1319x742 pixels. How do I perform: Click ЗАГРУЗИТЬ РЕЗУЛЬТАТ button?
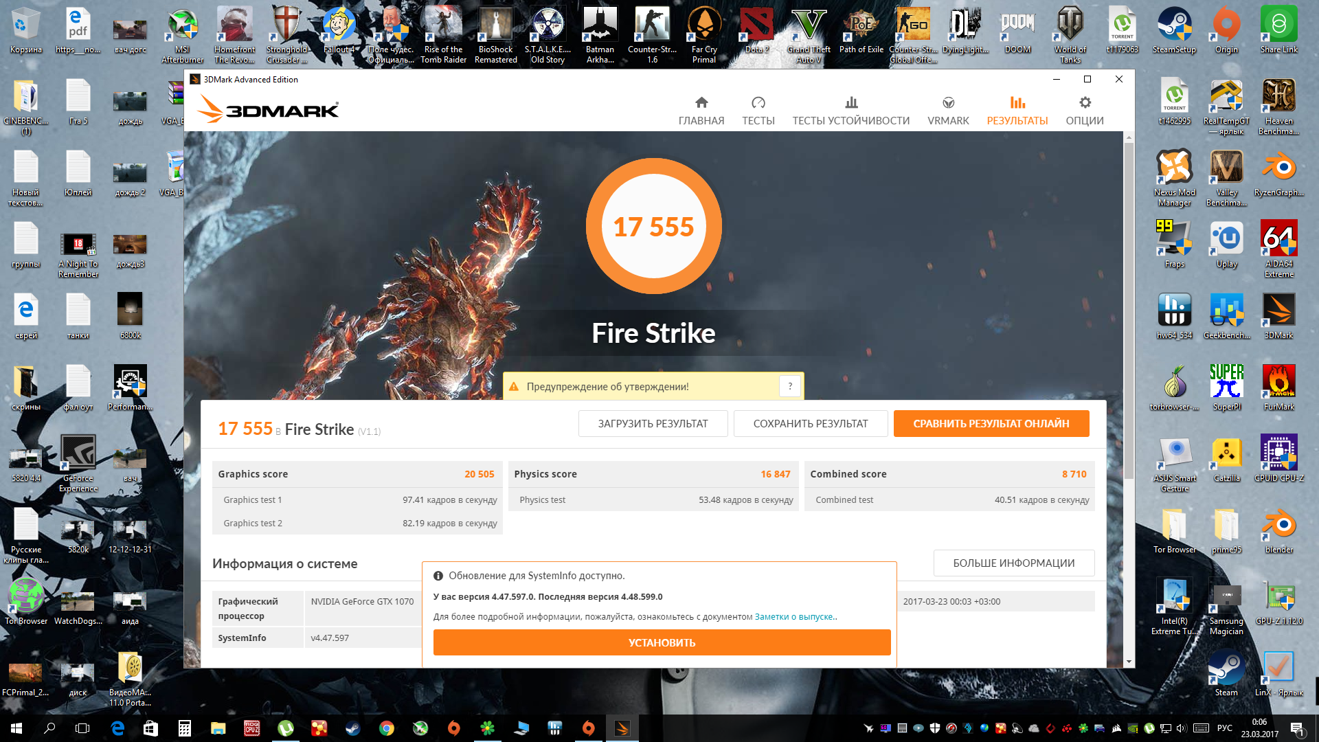pos(653,424)
